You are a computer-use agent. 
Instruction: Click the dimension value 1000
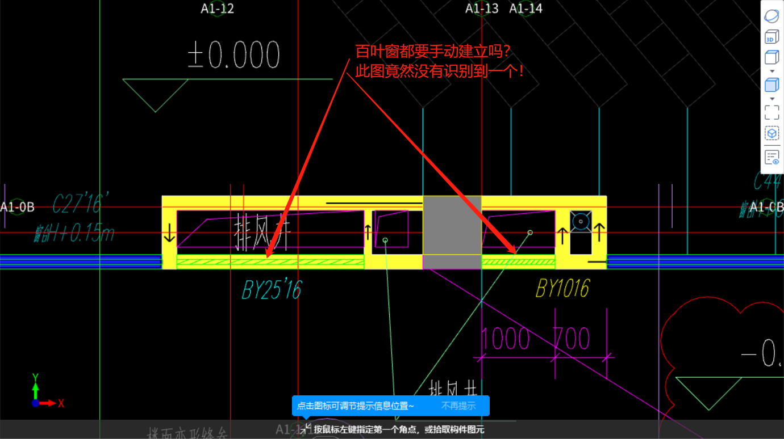click(506, 339)
